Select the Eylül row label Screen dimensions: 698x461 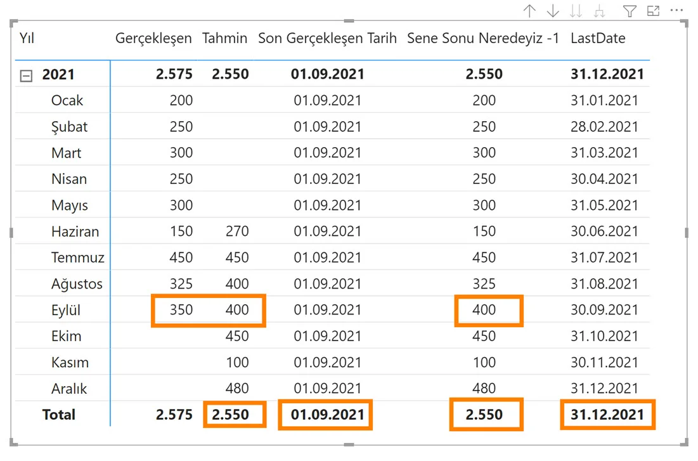66,311
